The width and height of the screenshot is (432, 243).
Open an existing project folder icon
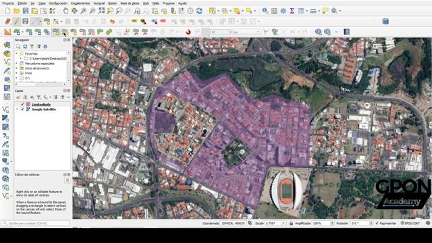pos(16,11)
